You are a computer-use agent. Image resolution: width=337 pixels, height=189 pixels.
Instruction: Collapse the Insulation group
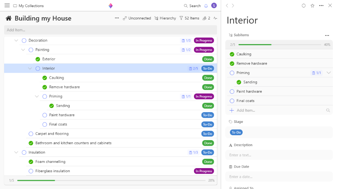tap(16, 152)
